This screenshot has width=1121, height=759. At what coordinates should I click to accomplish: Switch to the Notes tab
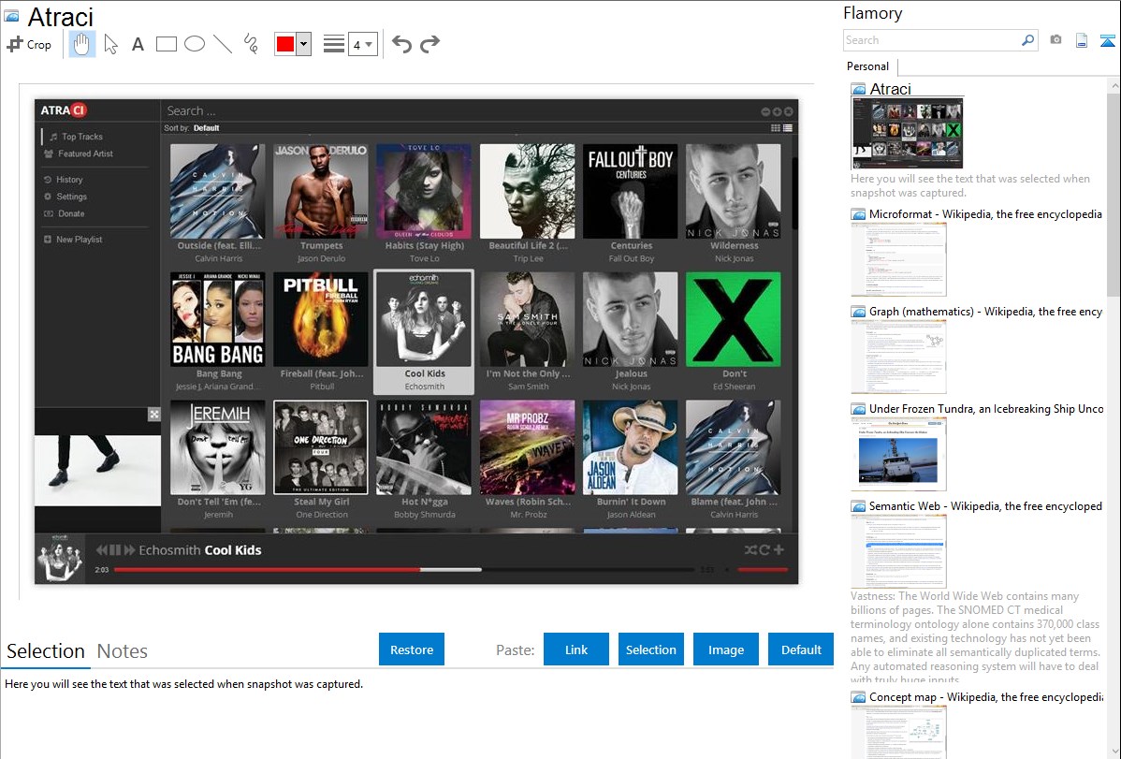(x=123, y=651)
